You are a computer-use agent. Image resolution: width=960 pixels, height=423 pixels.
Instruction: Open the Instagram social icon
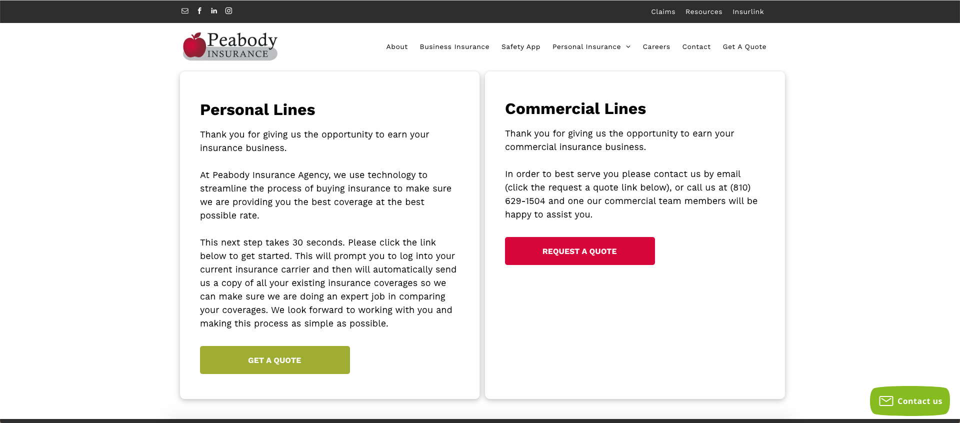(x=228, y=11)
